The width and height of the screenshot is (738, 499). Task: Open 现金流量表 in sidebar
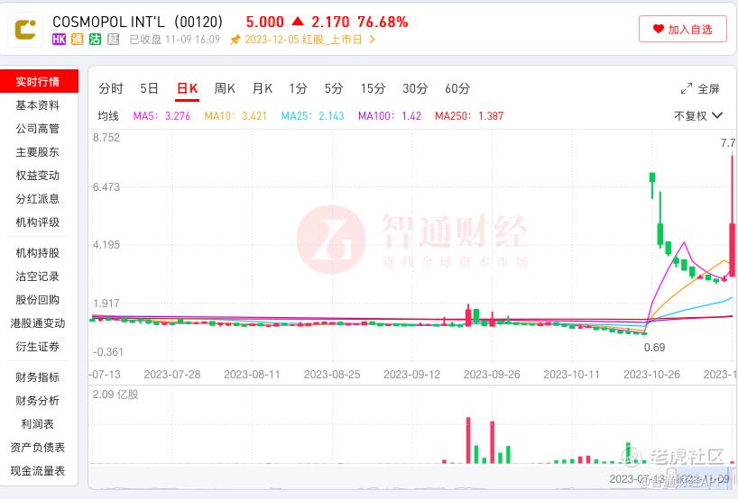pyautogui.click(x=38, y=471)
